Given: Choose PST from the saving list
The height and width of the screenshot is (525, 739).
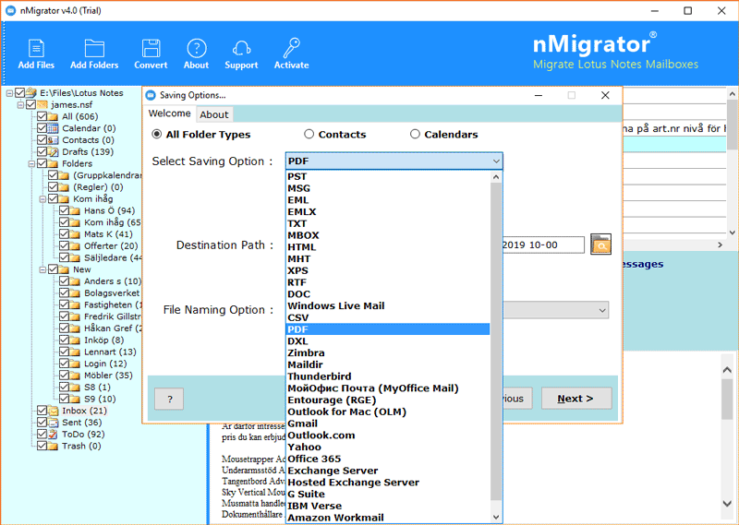Looking at the screenshot, I should pyautogui.click(x=388, y=176).
